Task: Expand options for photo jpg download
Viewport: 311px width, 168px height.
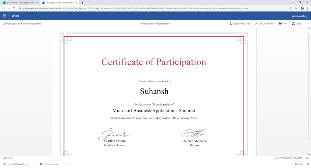Action: [34, 164]
